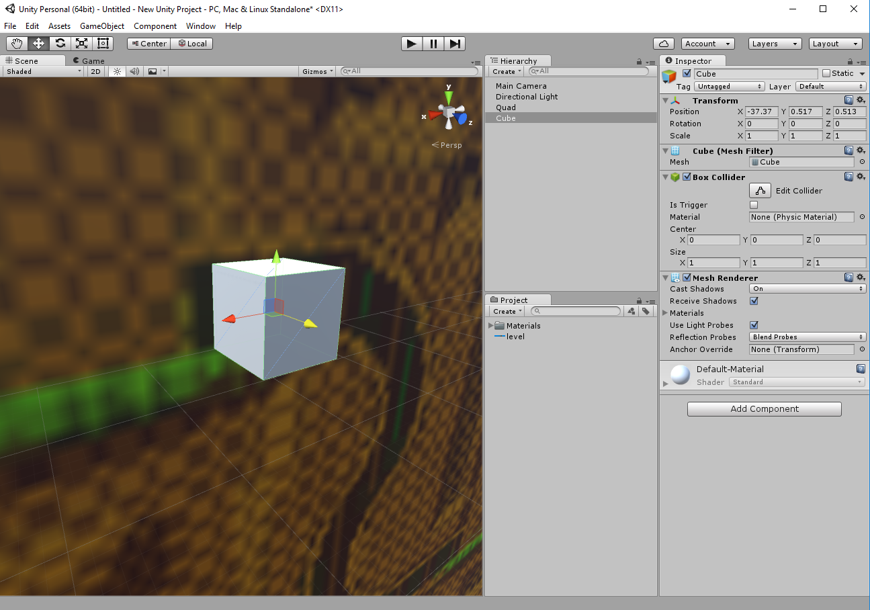Toggle Mesh Renderer enabled checkbox
This screenshot has width=870, height=610.
687,277
